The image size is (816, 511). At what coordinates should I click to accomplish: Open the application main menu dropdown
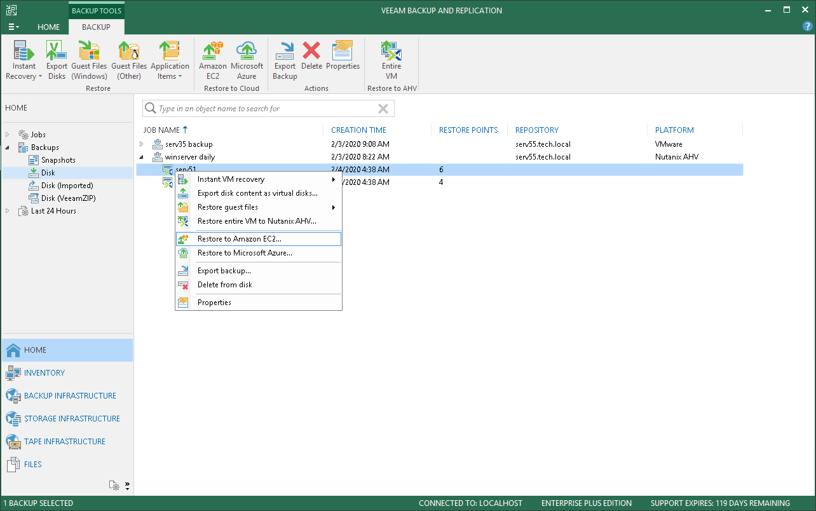(13, 27)
